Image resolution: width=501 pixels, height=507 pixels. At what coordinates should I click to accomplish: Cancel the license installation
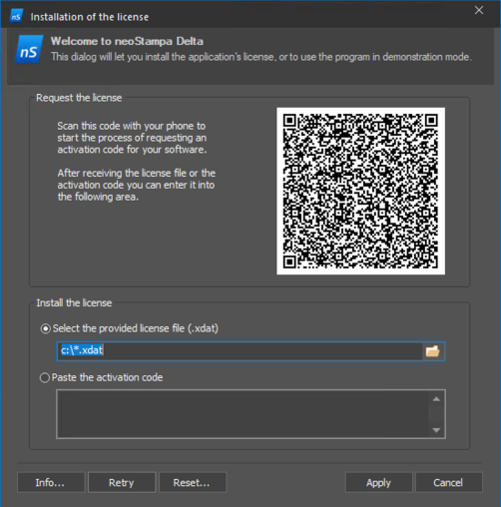click(449, 482)
